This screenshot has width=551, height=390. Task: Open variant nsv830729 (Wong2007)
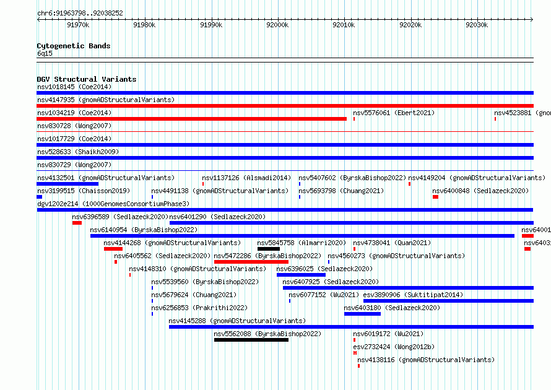coord(74,165)
